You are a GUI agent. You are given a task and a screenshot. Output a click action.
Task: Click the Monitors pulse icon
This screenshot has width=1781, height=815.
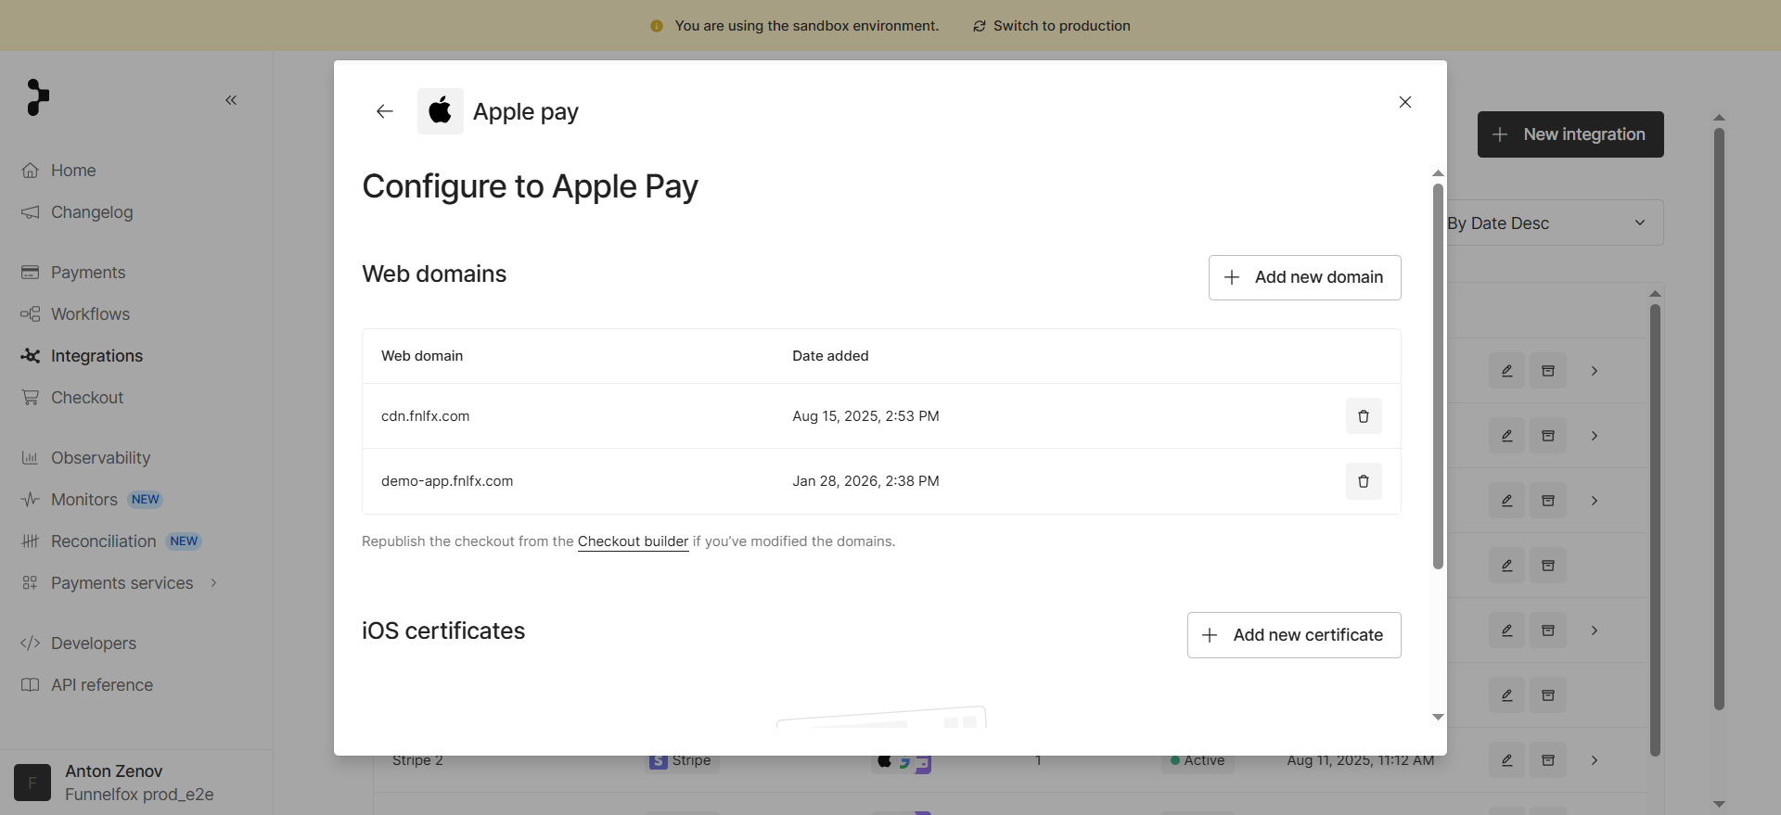31,500
